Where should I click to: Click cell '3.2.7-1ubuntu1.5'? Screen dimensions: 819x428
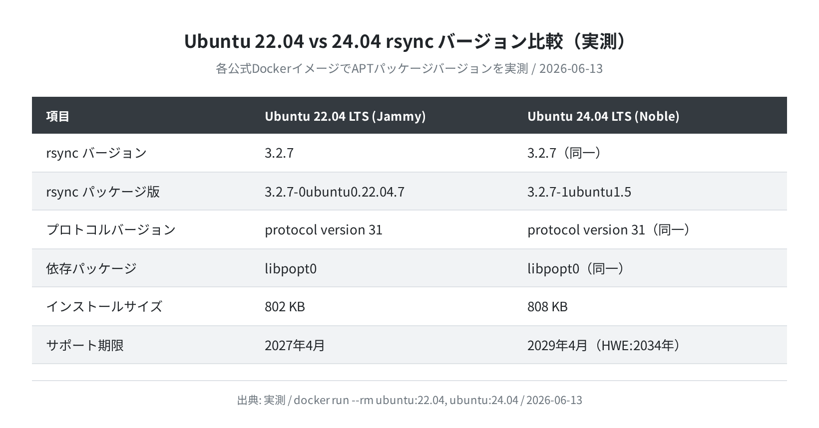pyautogui.click(x=579, y=192)
